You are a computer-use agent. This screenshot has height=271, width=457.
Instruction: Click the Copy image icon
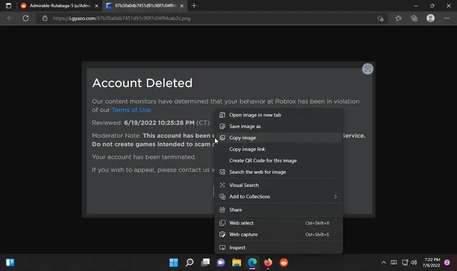coord(222,138)
